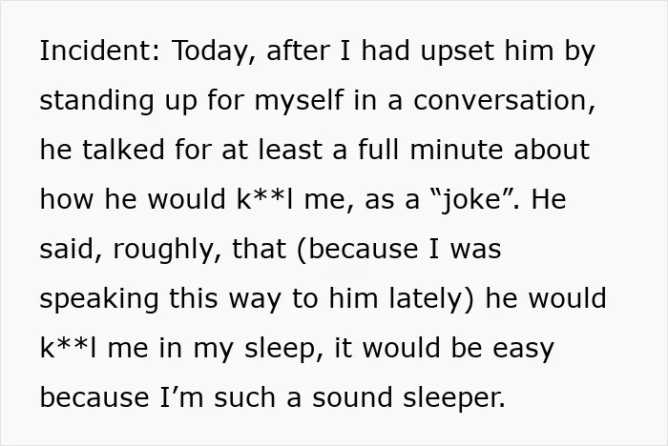Click the word "myself" on the second line
668x446 pixels.
(299, 100)
